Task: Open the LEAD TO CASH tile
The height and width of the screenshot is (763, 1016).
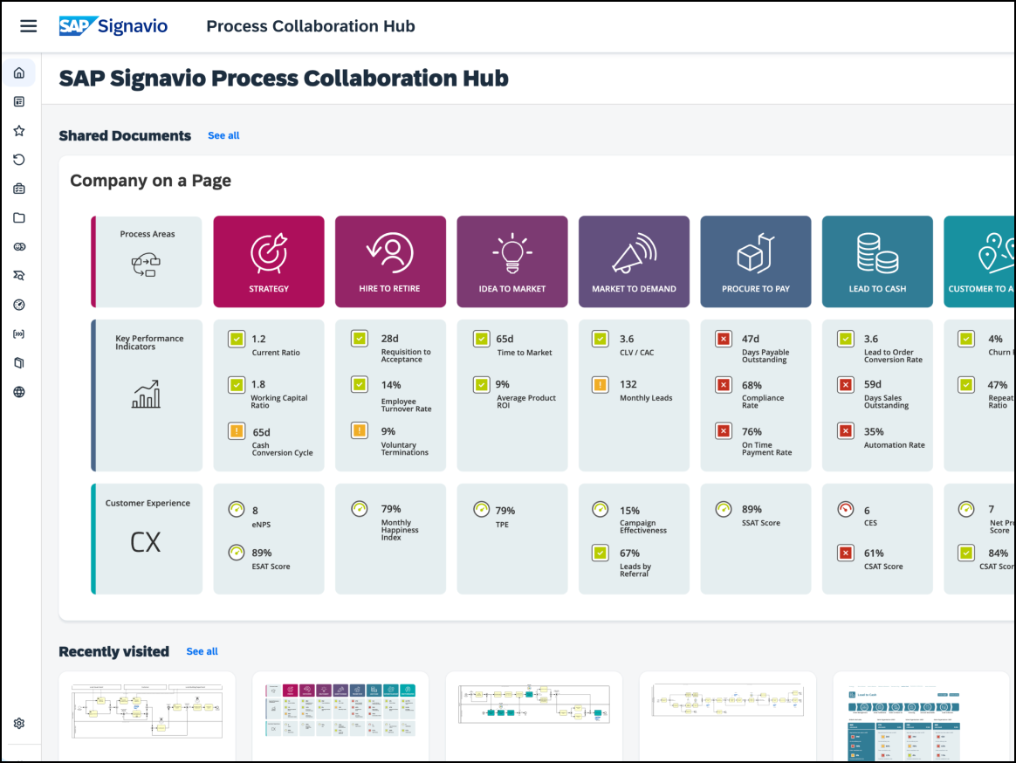Action: (878, 261)
